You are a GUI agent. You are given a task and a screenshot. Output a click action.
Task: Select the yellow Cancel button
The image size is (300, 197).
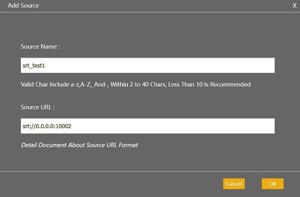point(234,184)
